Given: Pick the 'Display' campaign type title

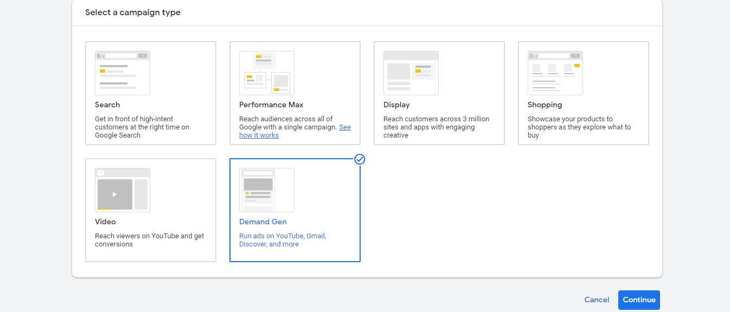Looking at the screenshot, I should tap(396, 105).
